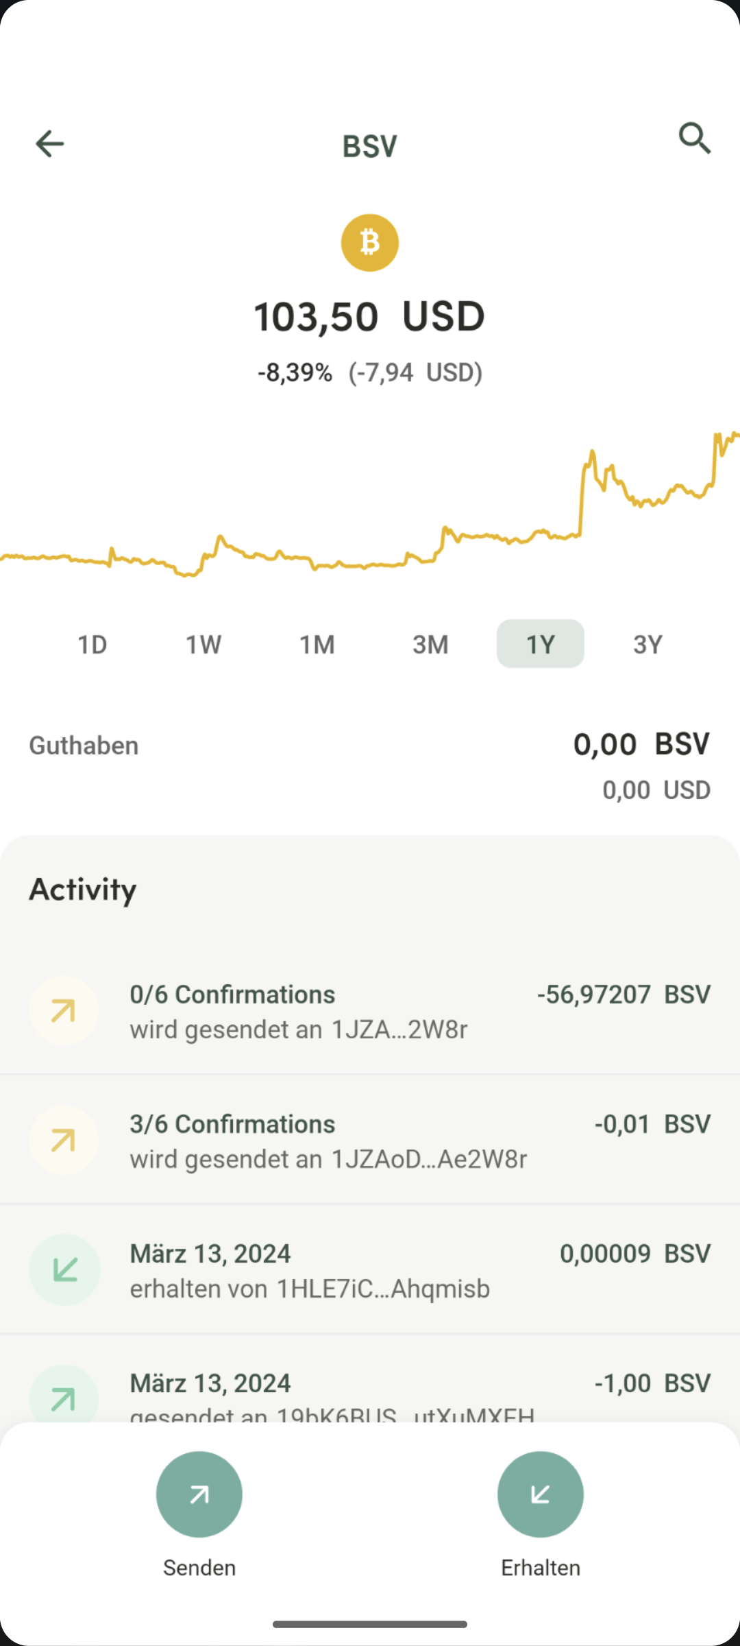
Task: Select the 3M chart period
Action: pyautogui.click(x=430, y=644)
